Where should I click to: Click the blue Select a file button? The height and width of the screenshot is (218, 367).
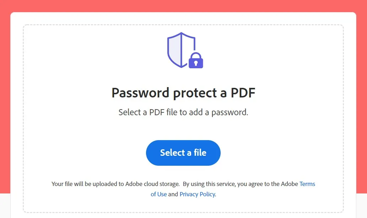click(x=183, y=153)
